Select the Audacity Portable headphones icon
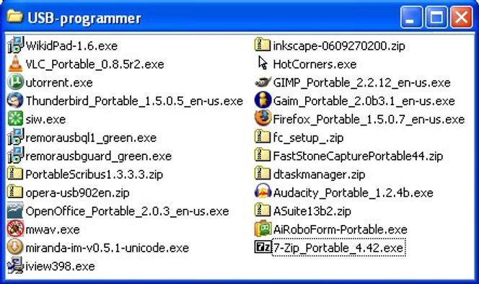Screen dimensions: 479x284 tap(263, 192)
